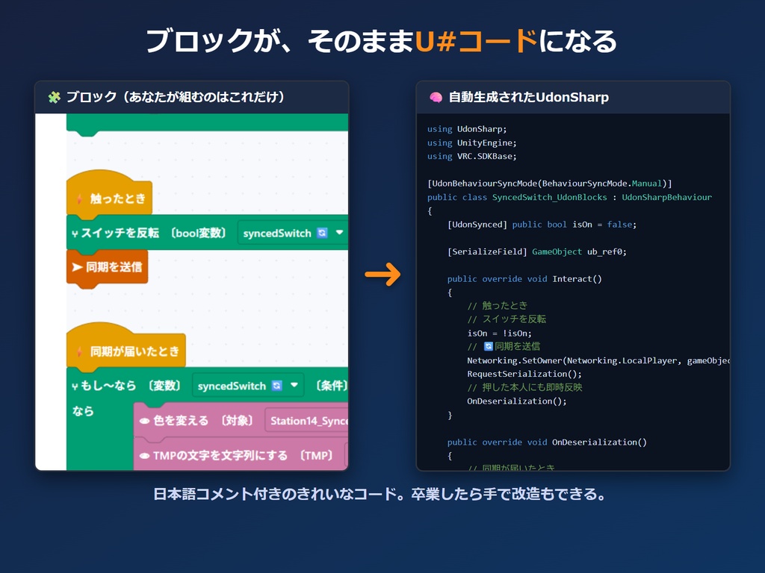Click the branch icon before もし〜なら
Screen dimensions: 765x573
(x=75, y=386)
